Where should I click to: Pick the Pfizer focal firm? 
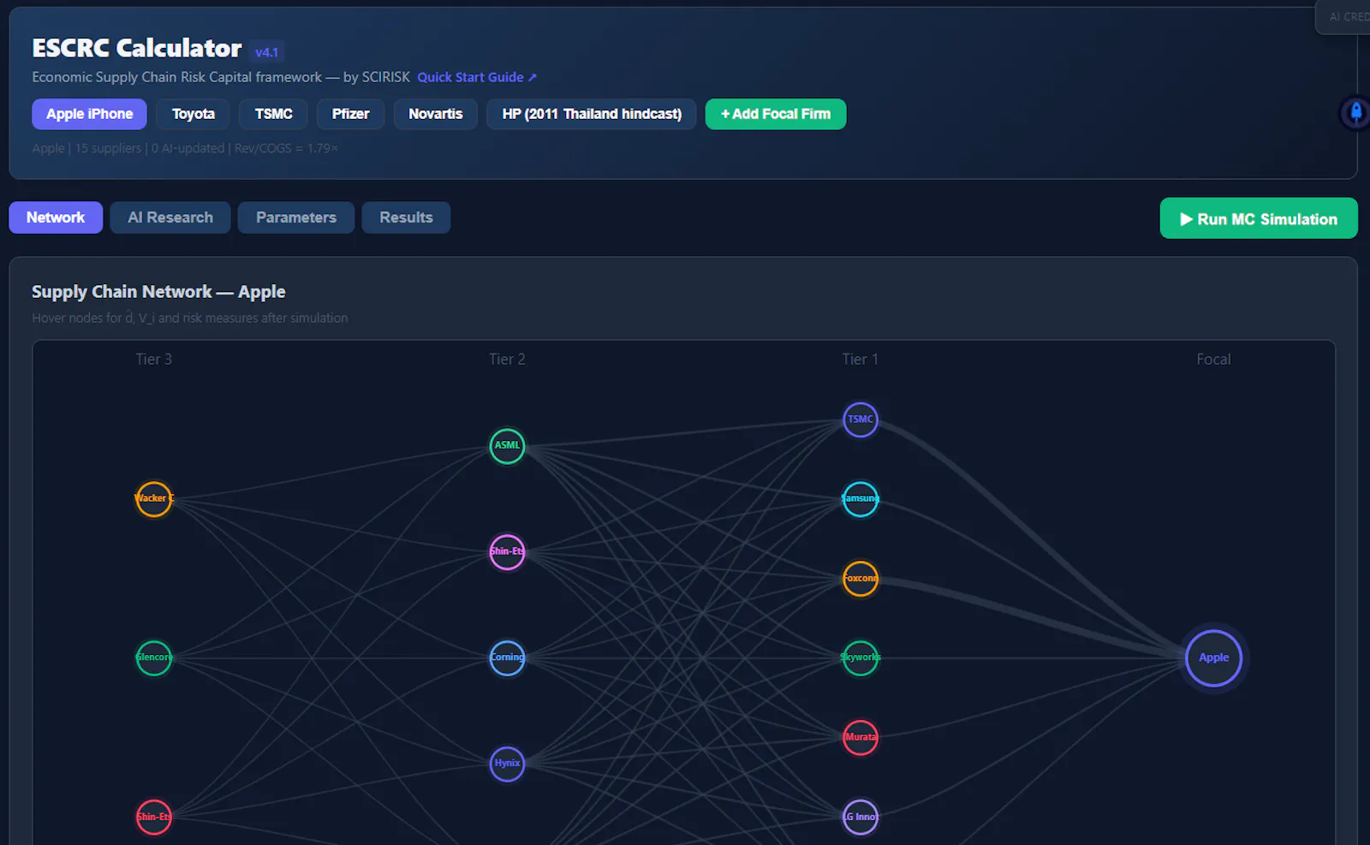tap(350, 114)
